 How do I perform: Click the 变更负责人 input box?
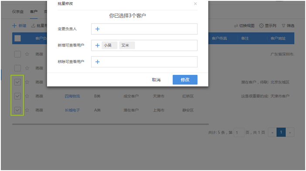(144, 29)
